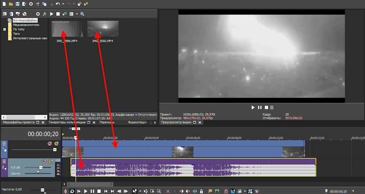Image resolution: width=365 pixels, height=194 pixels.
Task: Mute audio track 2
Action: 44,161
